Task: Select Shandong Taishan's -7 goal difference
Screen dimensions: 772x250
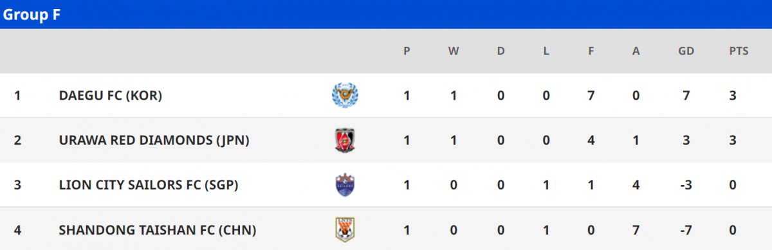Action: click(686, 229)
